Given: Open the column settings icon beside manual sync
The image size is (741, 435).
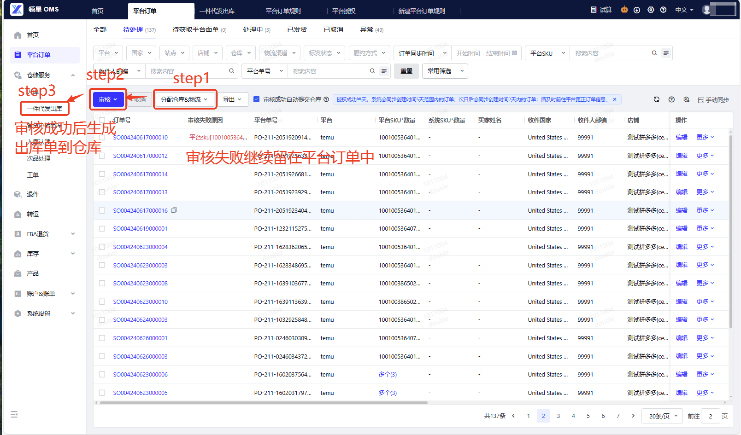Looking at the screenshot, I should coord(687,99).
